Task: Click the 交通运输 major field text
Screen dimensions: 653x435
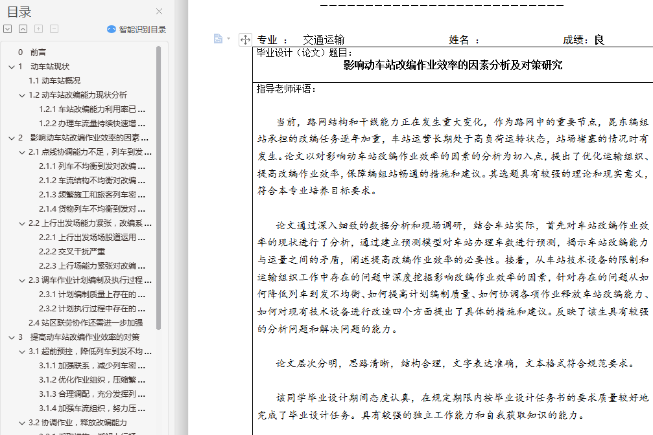Action: pyautogui.click(x=324, y=40)
